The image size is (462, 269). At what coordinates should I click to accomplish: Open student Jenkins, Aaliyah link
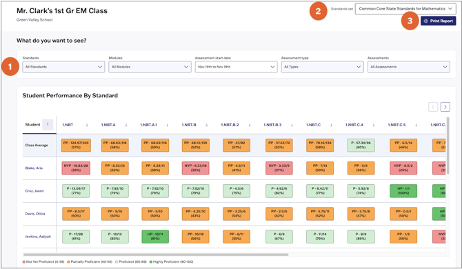point(38,237)
